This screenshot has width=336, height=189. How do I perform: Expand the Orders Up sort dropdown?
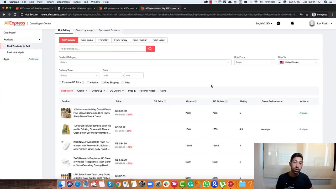point(98,91)
